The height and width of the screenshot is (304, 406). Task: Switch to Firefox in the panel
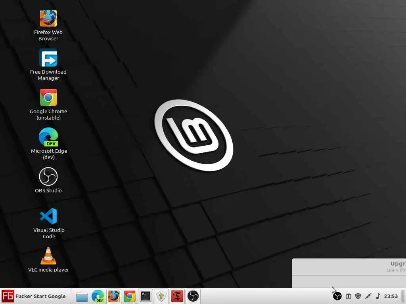pos(114,296)
